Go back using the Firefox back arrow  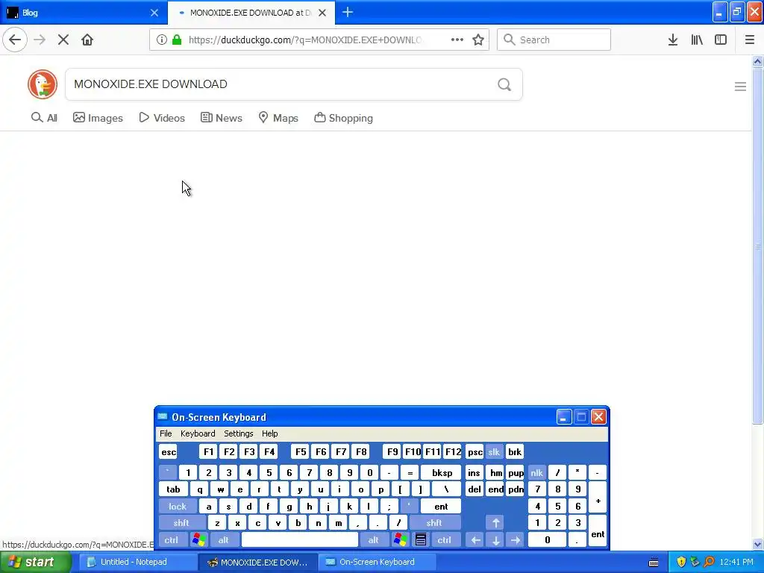(x=15, y=40)
